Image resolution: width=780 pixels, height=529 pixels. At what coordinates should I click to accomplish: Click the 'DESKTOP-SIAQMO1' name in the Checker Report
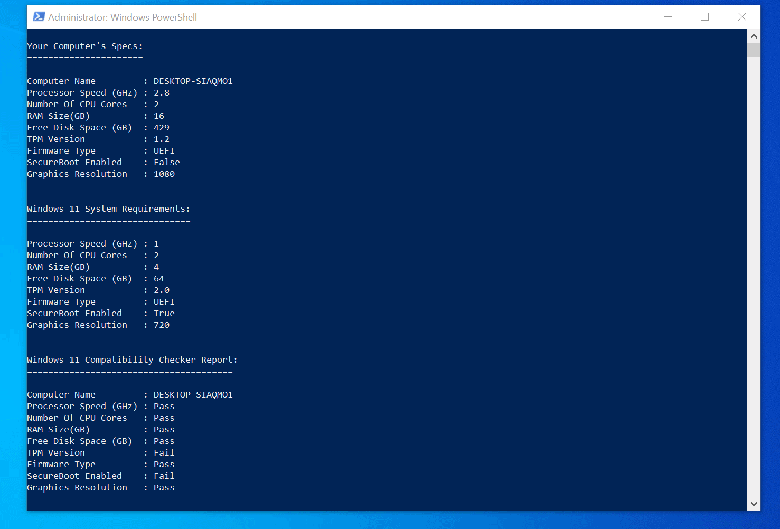(193, 395)
